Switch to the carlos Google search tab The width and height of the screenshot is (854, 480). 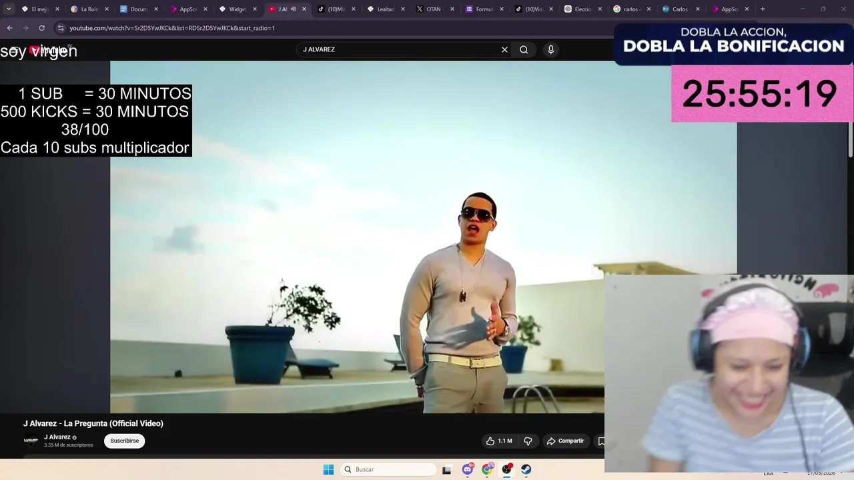[631, 9]
